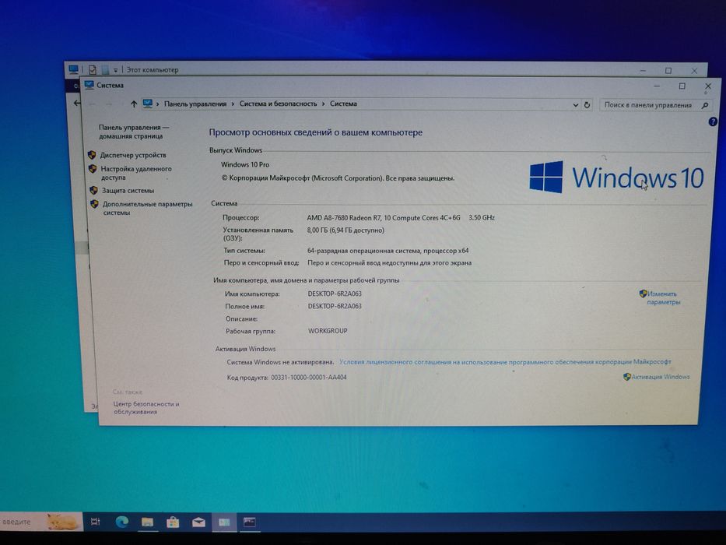726x545 pixels.
Task: Click the taskbar search box
Action: (x=40, y=522)
